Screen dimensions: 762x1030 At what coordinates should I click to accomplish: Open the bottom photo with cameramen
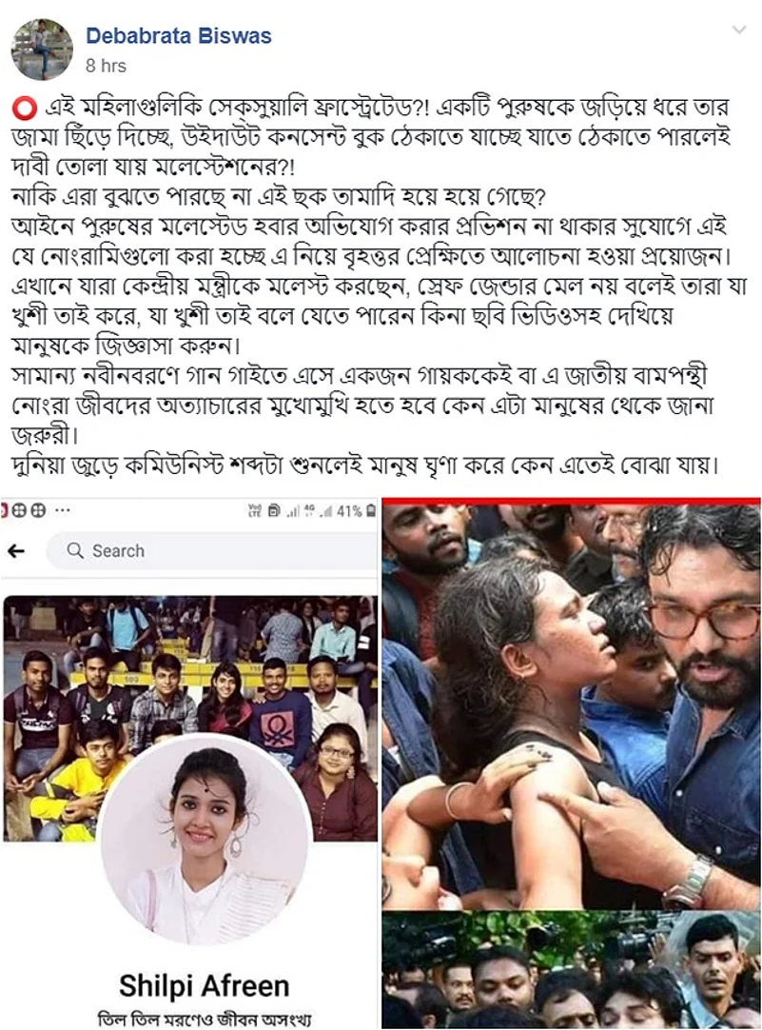coord(571,970)
